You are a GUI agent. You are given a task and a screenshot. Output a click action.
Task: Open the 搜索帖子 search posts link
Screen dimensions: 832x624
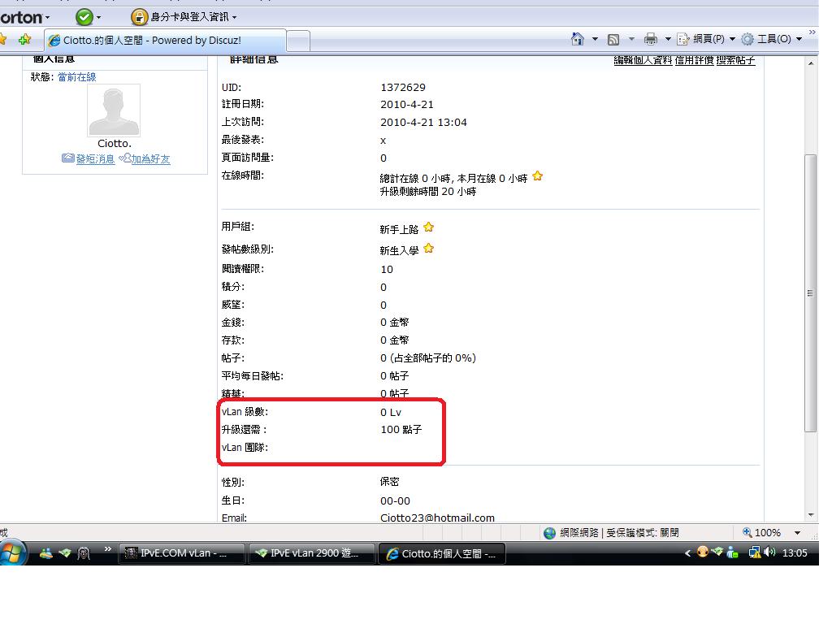click(735, 60)
